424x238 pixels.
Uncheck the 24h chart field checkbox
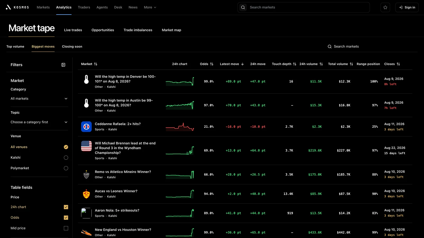pos(66,207)
